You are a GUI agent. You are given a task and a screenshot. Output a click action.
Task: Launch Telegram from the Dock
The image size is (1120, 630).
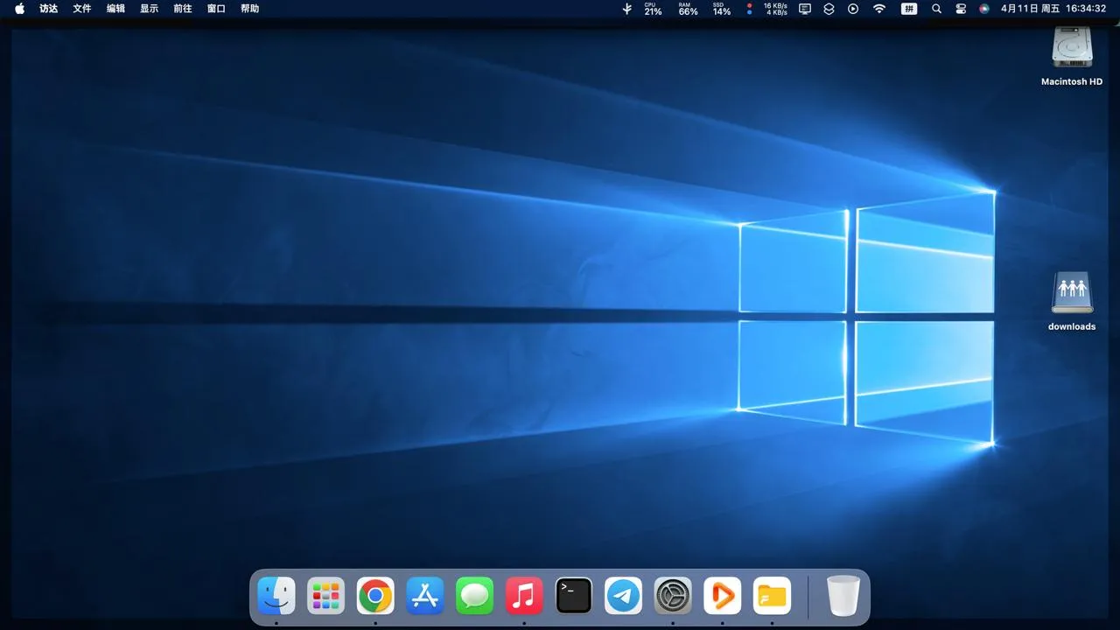624,596
